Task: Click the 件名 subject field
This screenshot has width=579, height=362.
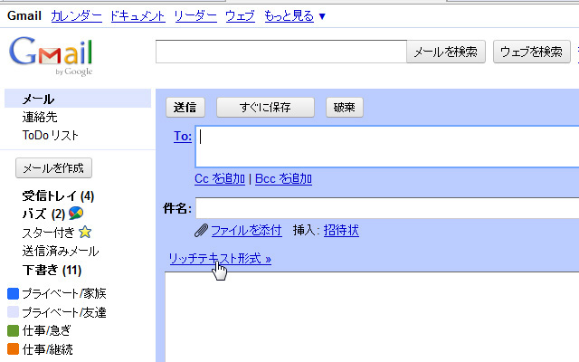Action: pos(387,208)
